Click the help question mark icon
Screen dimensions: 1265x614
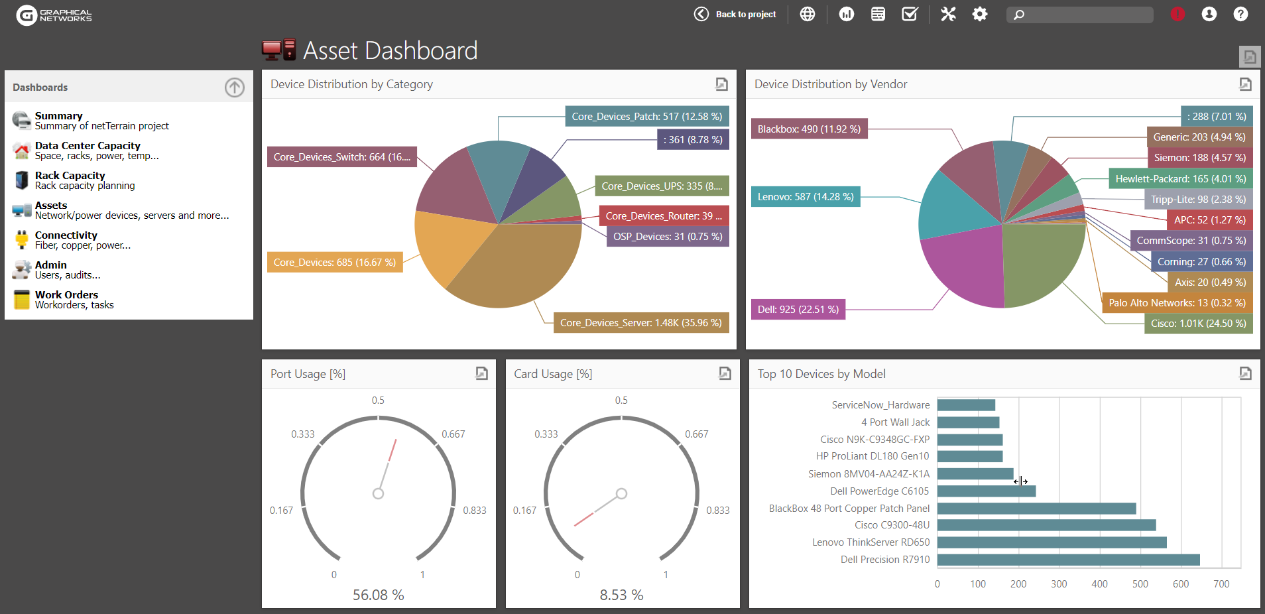pyautogui.click(x=1240, y=14)
